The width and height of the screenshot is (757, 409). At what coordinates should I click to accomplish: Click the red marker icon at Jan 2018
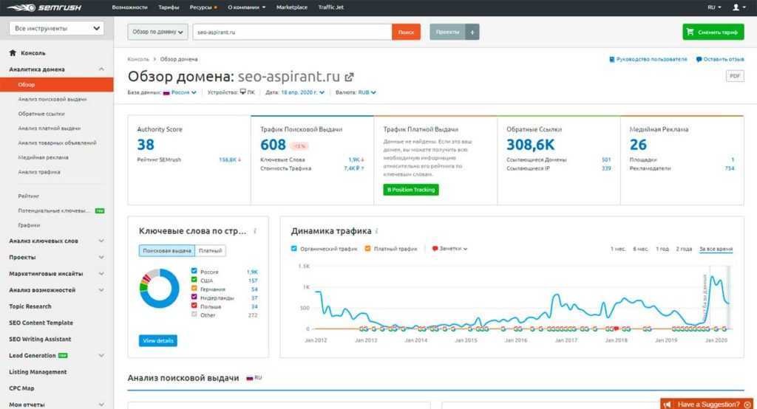(616, 329)
